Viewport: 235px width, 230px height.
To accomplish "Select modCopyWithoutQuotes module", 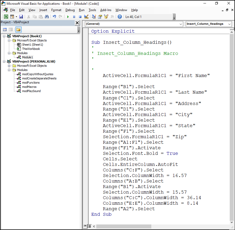I will coord(38,74).
